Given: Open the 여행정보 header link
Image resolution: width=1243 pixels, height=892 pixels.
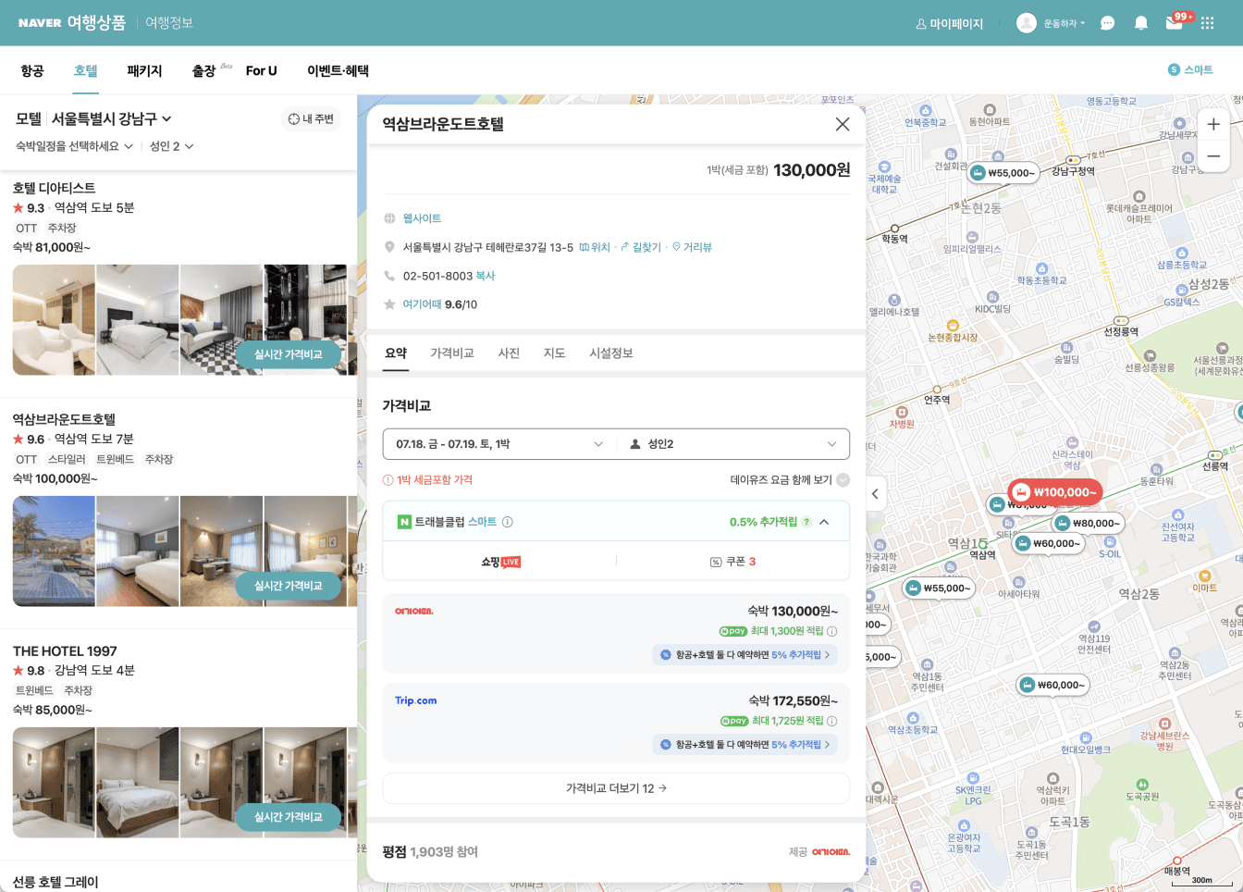Looking at the screenshot, I should 169,23.
